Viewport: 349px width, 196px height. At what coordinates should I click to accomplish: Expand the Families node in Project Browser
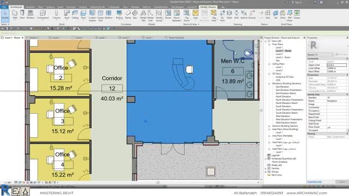coord(266,168)
